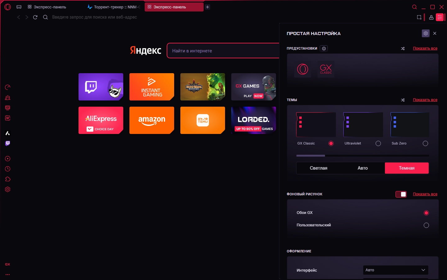Open sidebar setup three-dots icon

8,274
